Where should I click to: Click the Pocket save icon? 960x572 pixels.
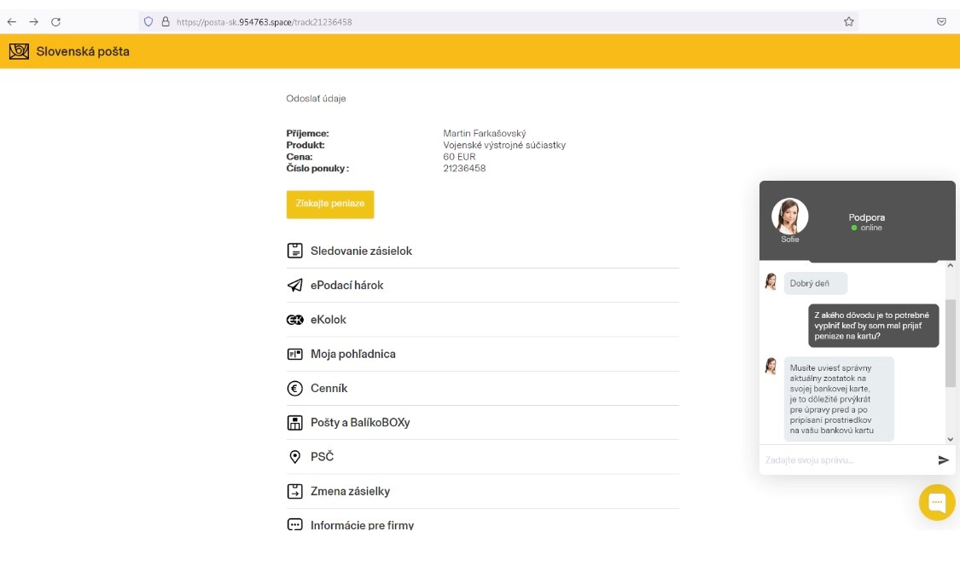coord(941,21)
